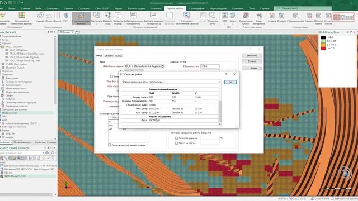Click OK in Свойства файла dialog

[230, 82]
